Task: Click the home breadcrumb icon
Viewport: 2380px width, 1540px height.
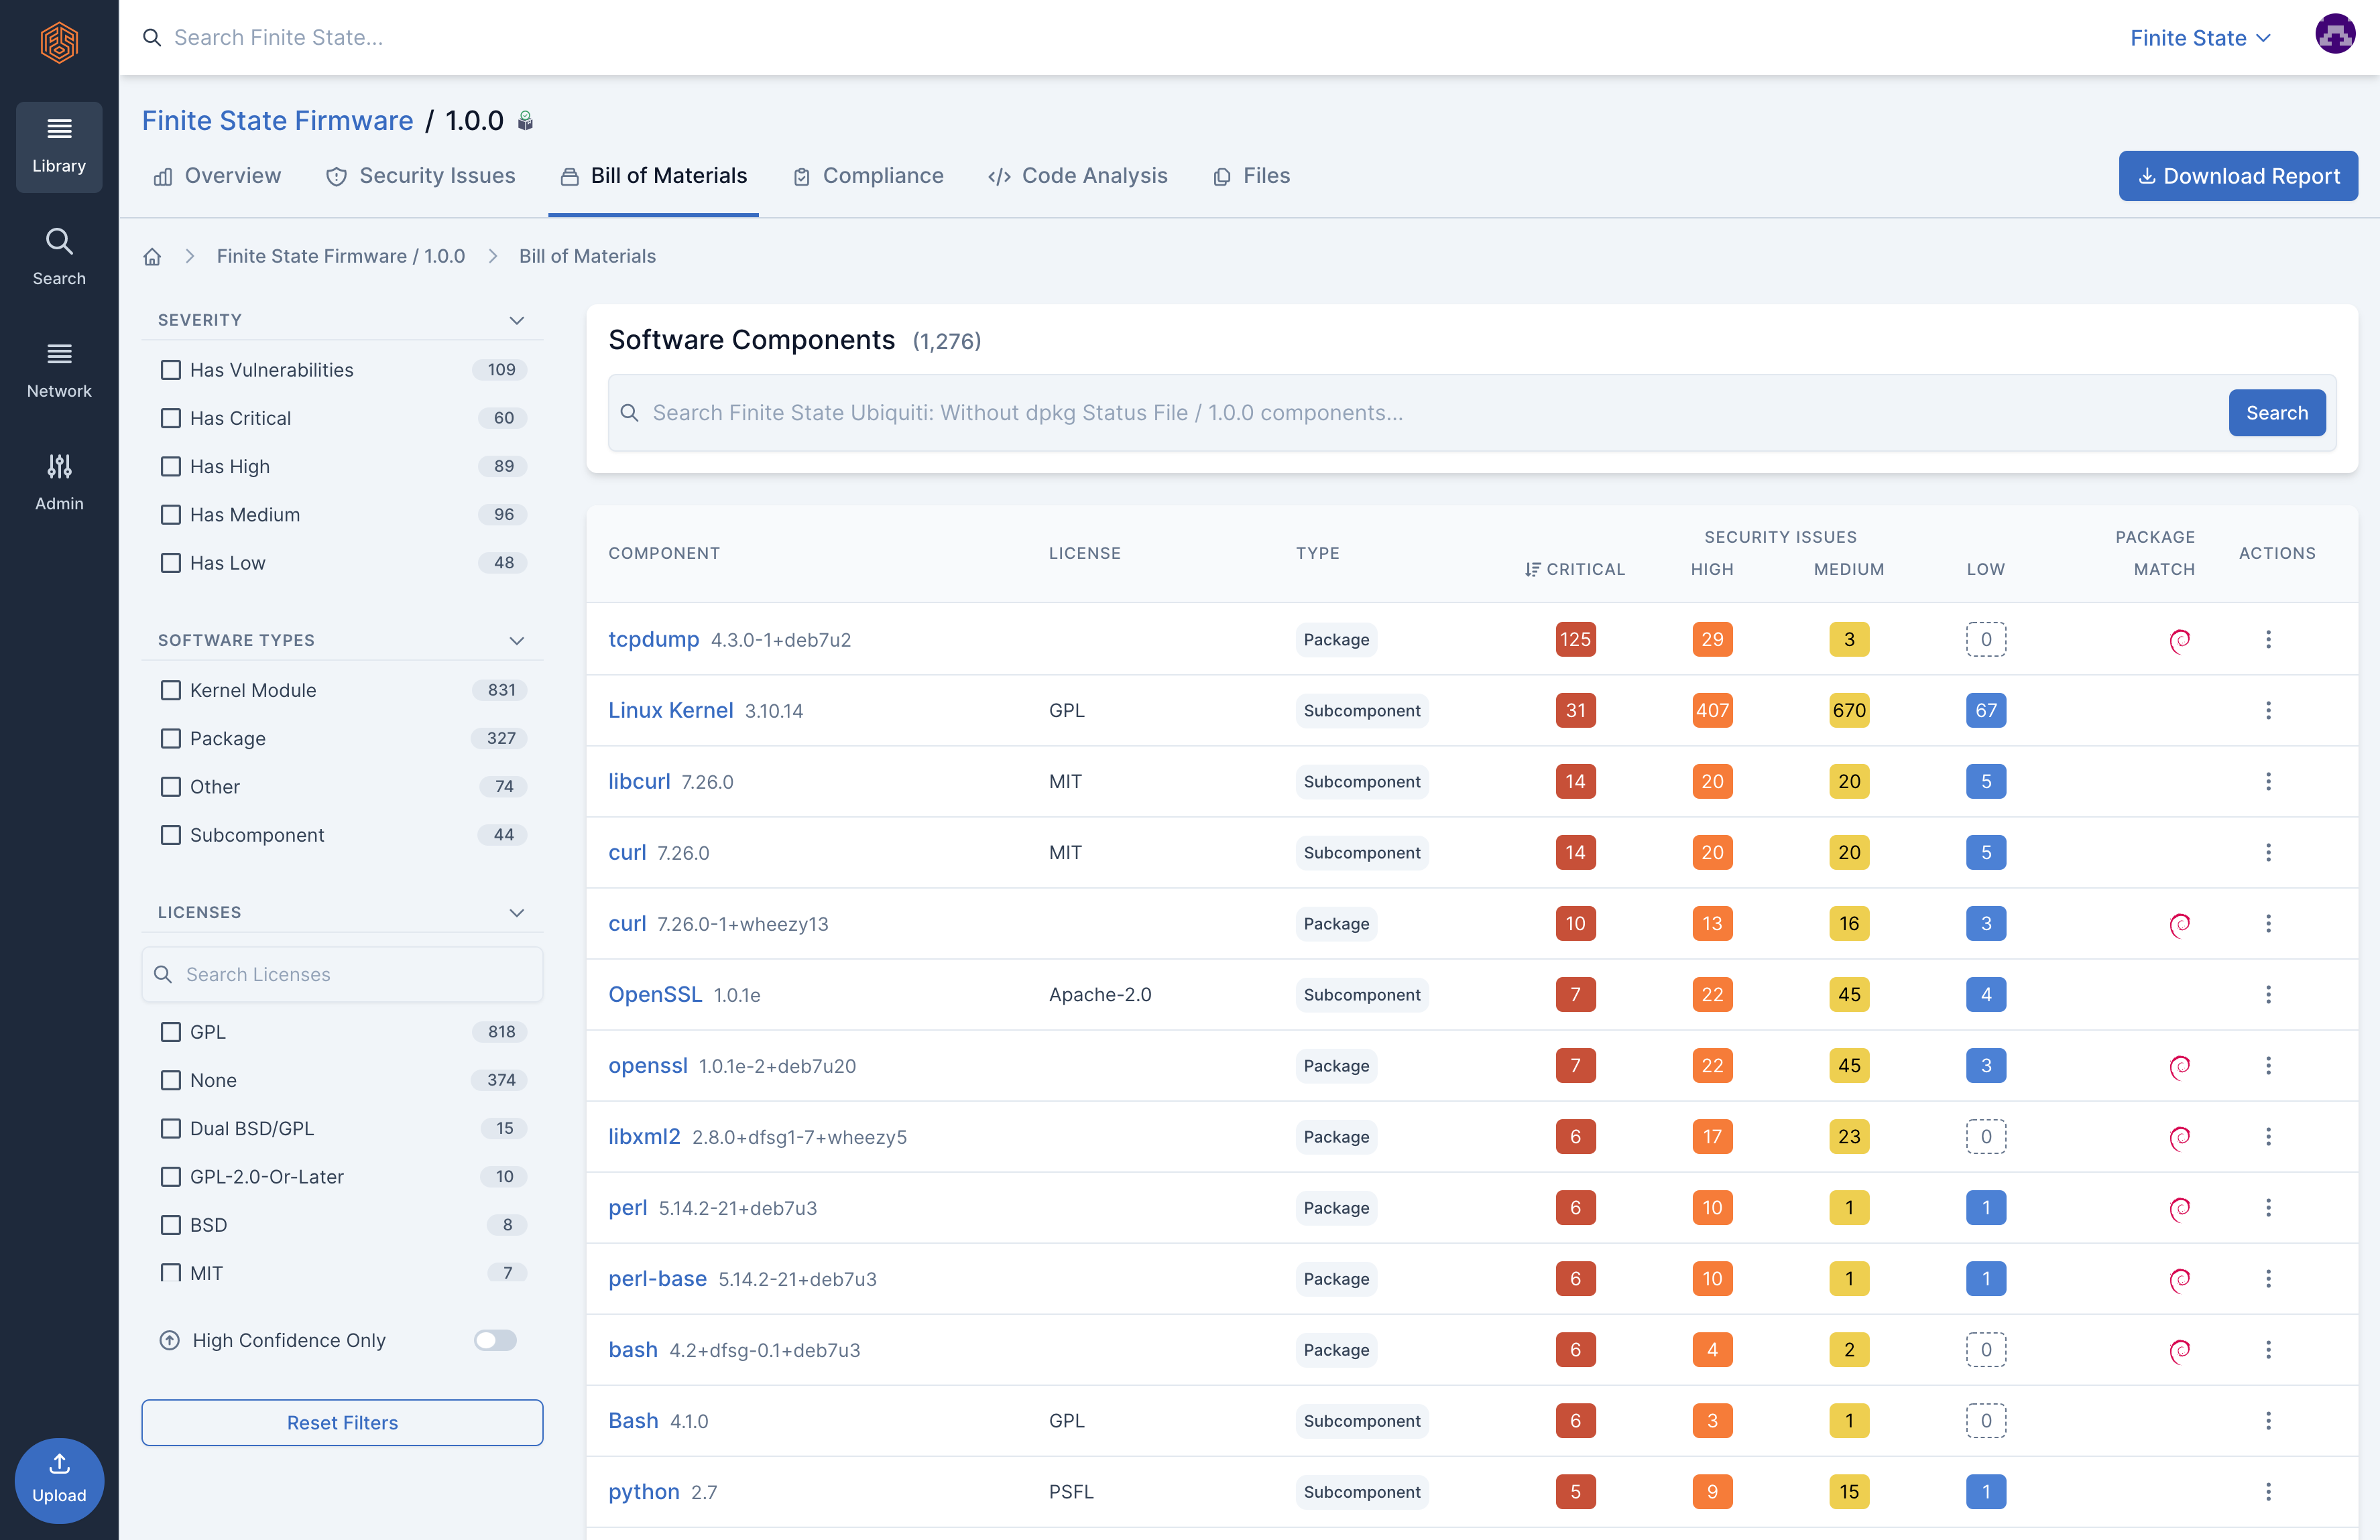Action: pos(152,257)
